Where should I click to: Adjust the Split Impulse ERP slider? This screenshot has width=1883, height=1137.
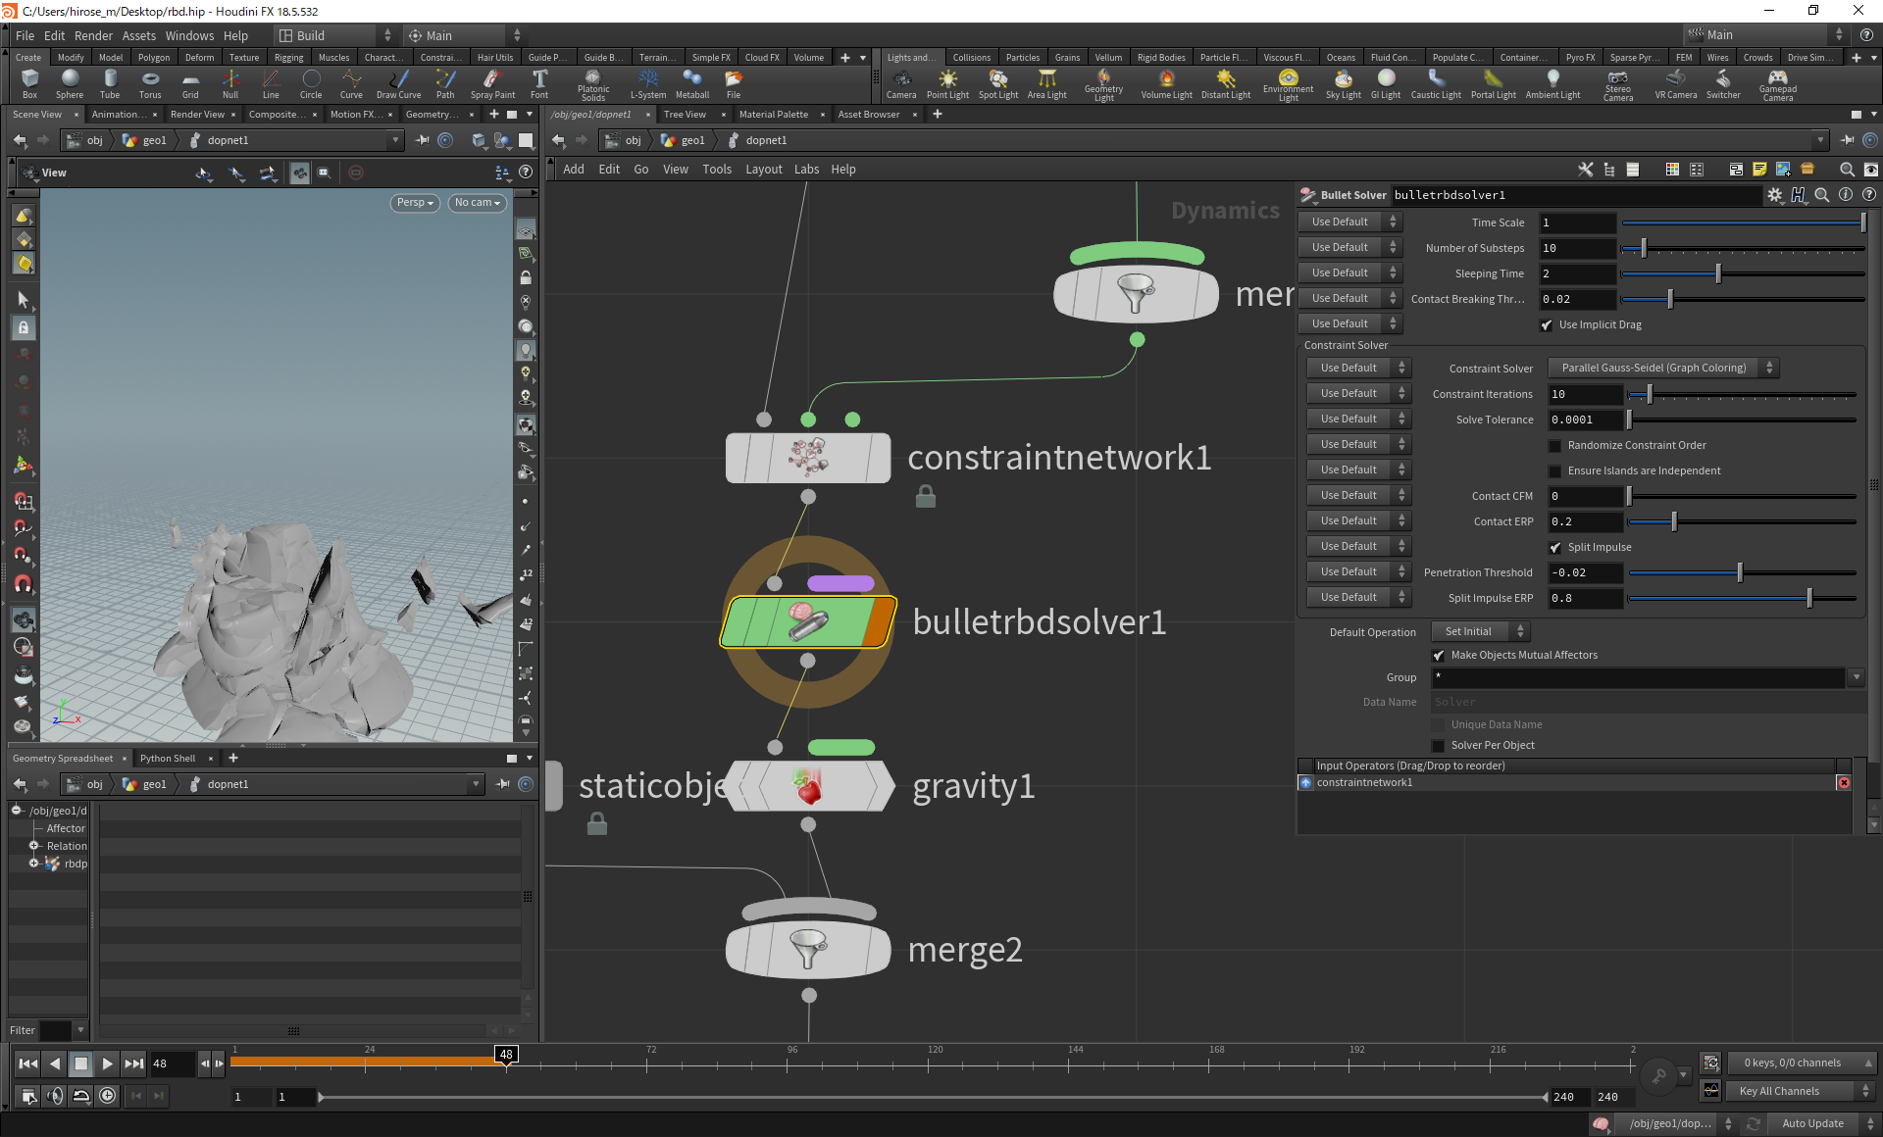(1742, 599)
